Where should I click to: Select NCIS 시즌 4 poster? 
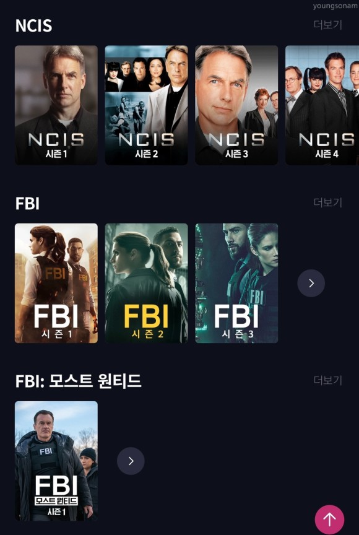click(x=322, y=105)
